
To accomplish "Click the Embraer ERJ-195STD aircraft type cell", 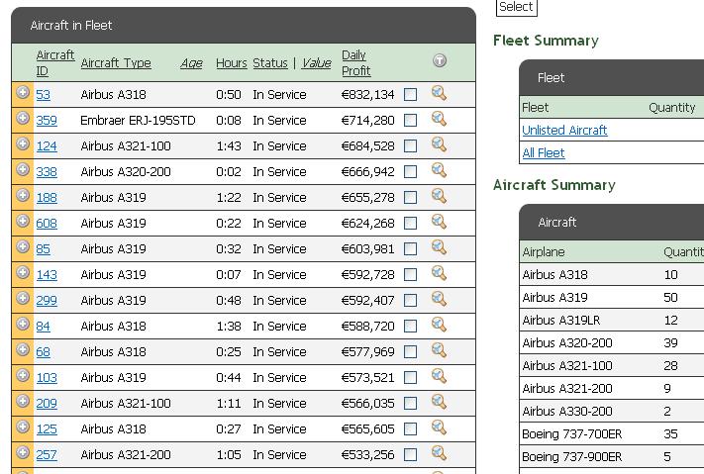I will click(138, 121).
